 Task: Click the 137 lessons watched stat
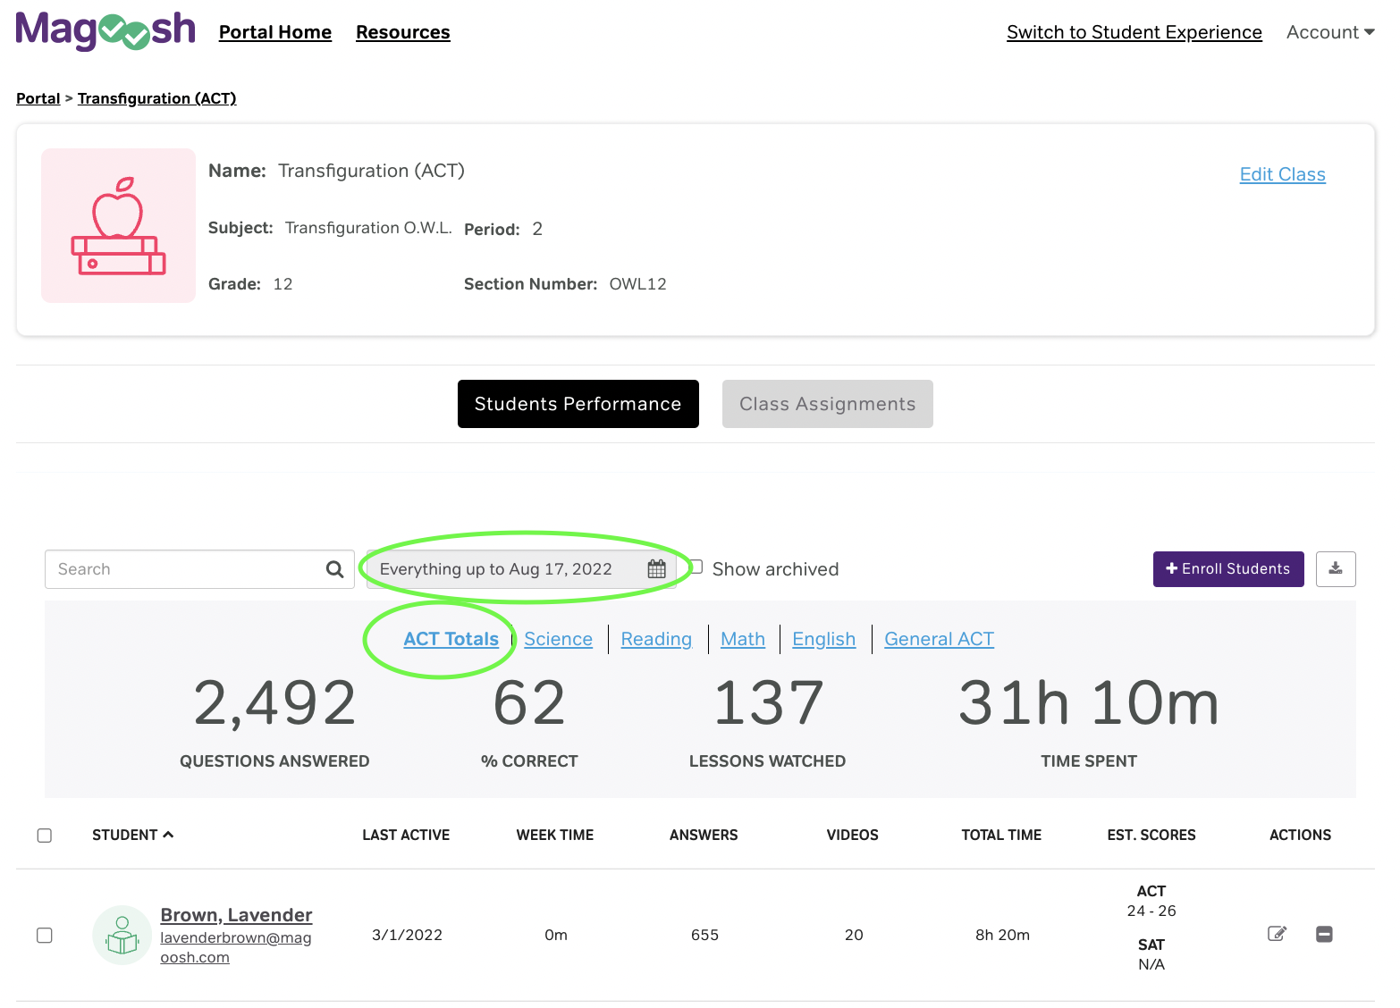pos(768,702)
